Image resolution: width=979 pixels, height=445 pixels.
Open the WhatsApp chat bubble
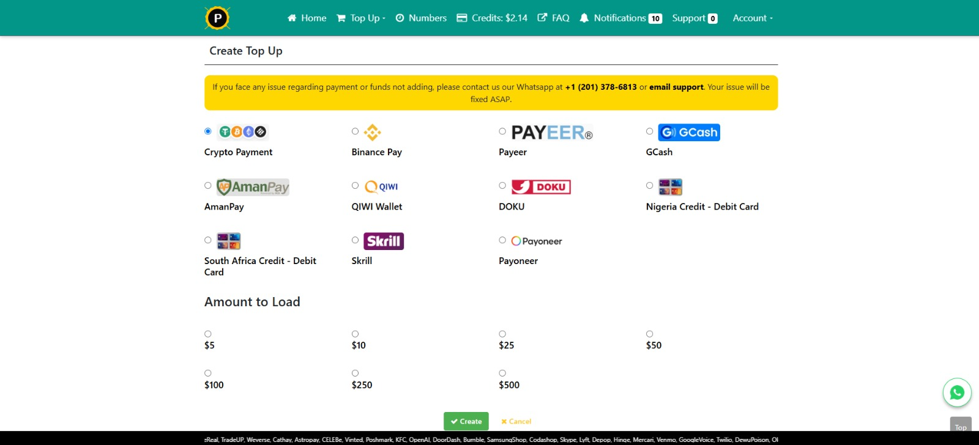coord(957,392)
